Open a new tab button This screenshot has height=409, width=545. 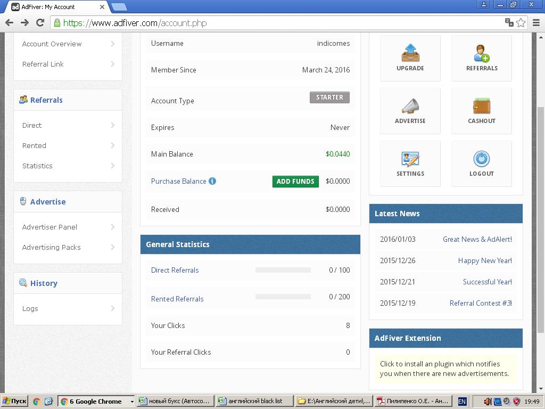click(119, 6)
